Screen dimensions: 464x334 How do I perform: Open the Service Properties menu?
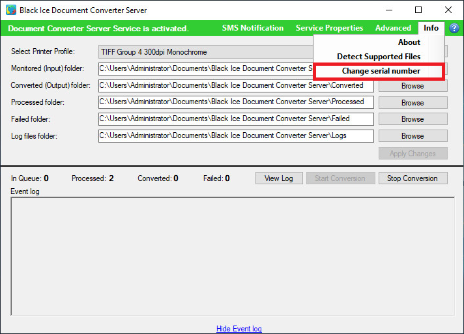(329, 28)
